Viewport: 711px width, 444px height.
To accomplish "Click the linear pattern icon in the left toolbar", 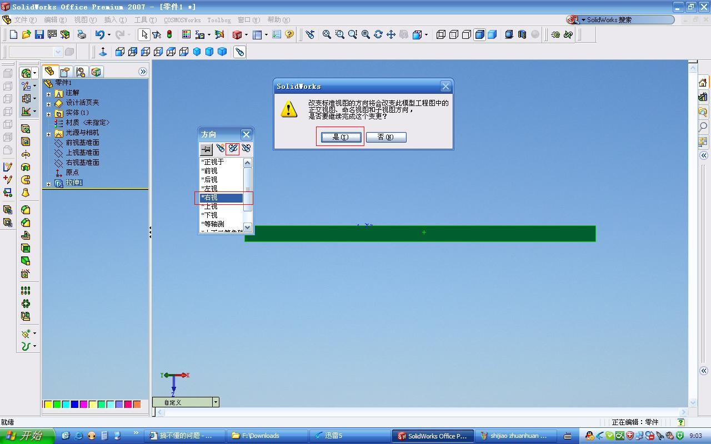I will [26, 290].
